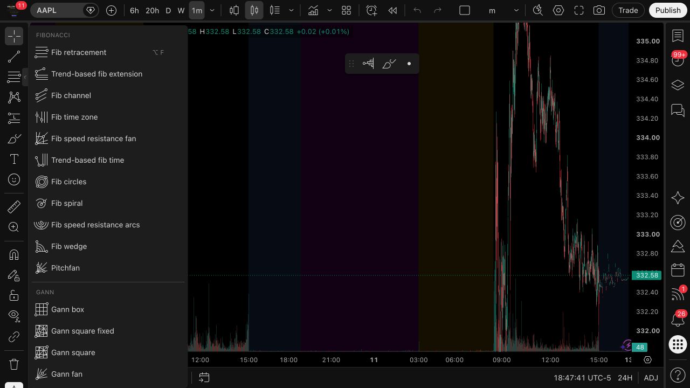Open the text annotation tool

pyautogui.click(x=14, y=159)
